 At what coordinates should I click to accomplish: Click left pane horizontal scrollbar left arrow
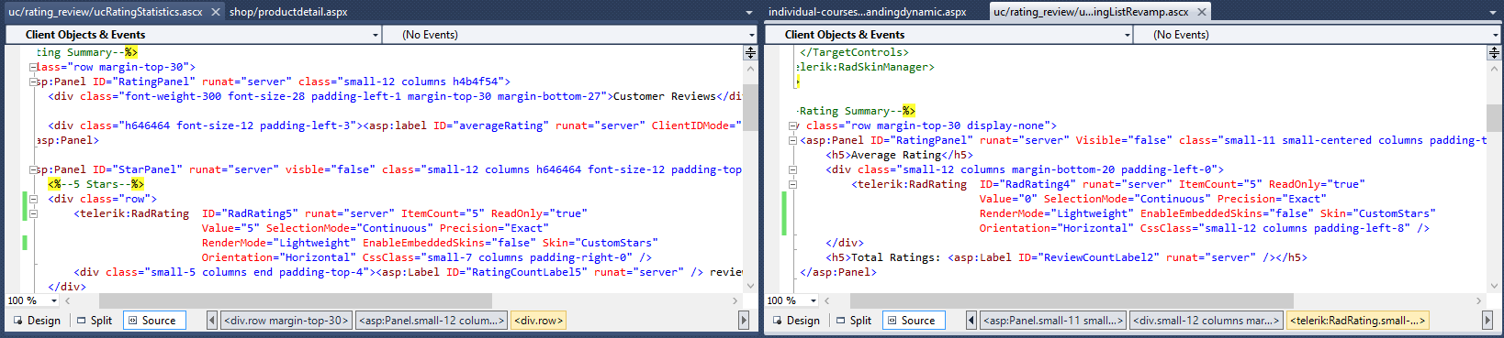coord(68,300)
